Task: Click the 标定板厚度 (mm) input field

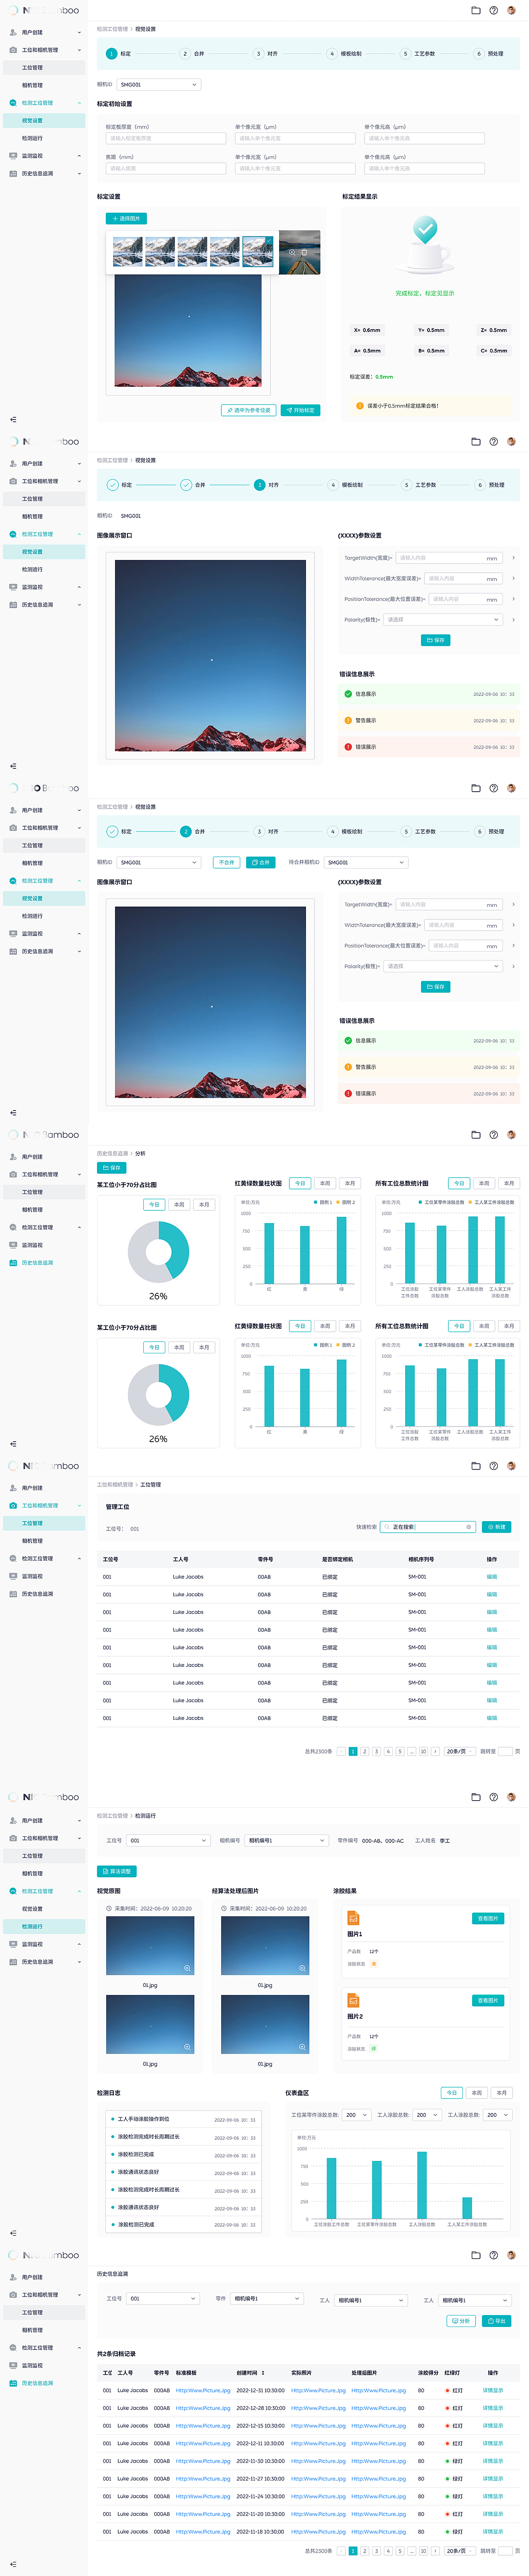Action: click(x=167, y=138)
